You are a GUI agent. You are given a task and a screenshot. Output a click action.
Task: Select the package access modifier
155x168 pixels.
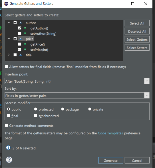coord(63,109)
